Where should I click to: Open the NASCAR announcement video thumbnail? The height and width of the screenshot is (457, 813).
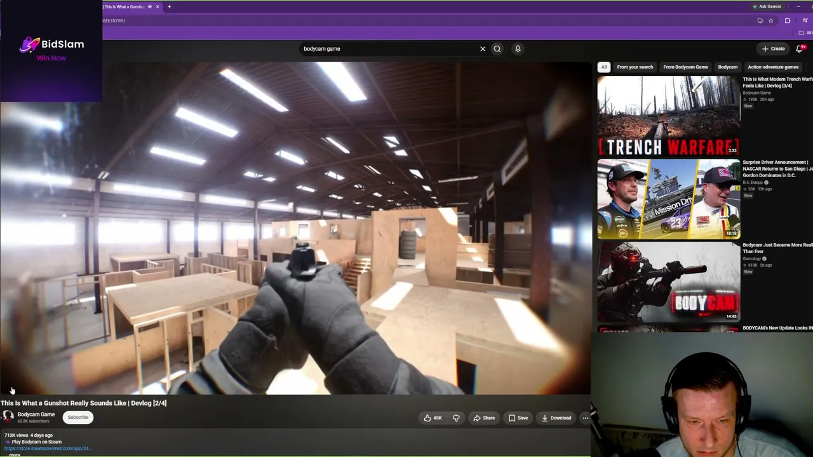(668, 199)
